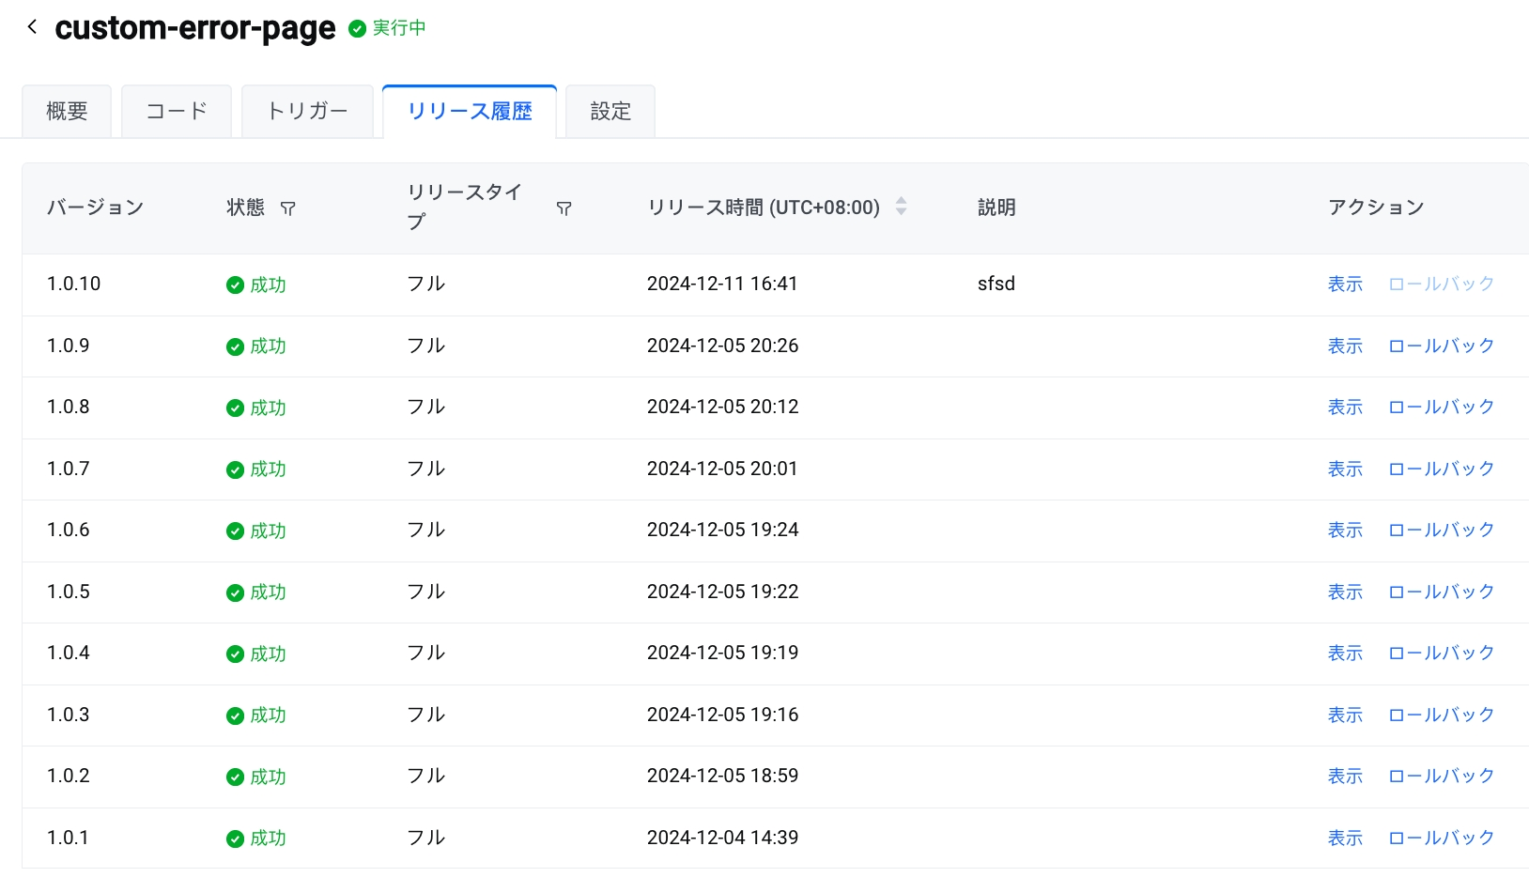1529x877 pixels.
Task: Open the 設定 tab
Action: [x=610, y=112]
